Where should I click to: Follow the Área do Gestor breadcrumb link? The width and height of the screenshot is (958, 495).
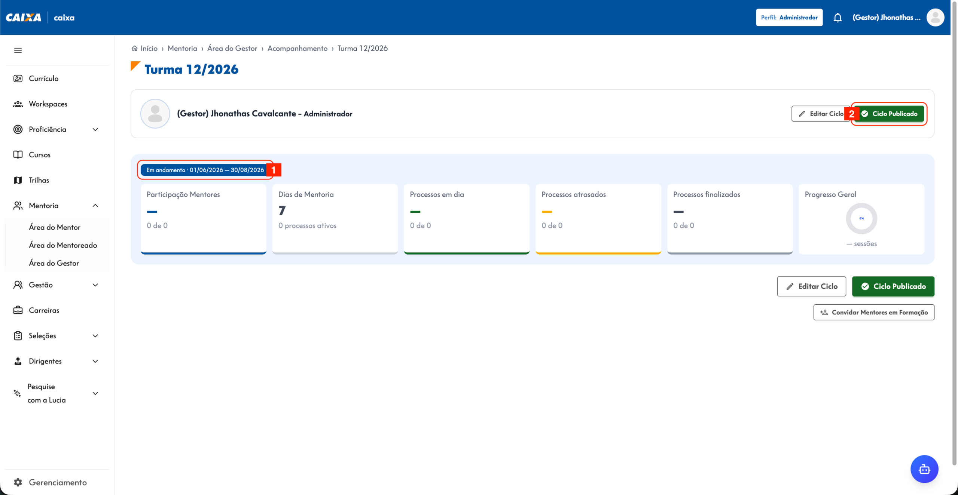click(232, 48)
